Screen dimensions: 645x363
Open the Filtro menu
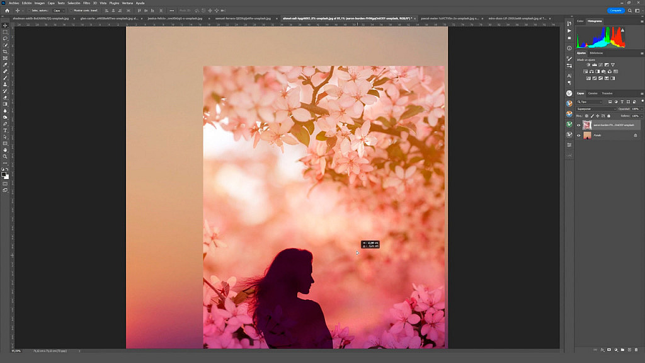86,3
